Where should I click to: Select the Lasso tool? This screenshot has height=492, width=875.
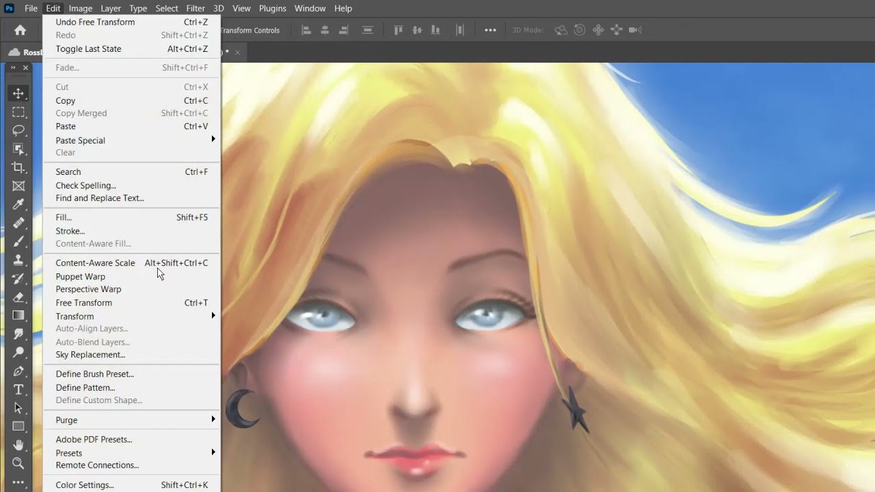18,131
